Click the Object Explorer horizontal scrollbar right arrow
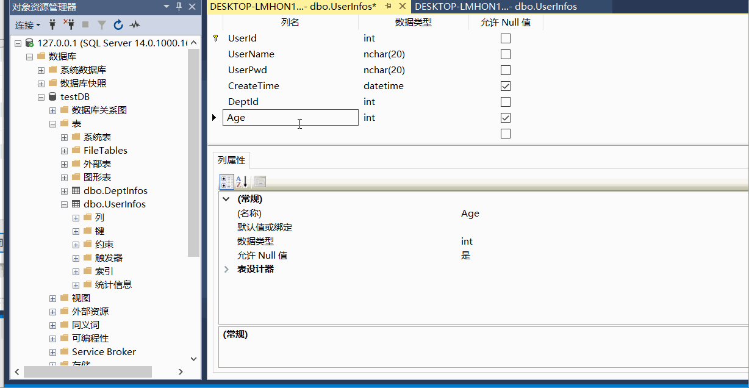Viewport: 749px width, 388px height. [181, 372]
